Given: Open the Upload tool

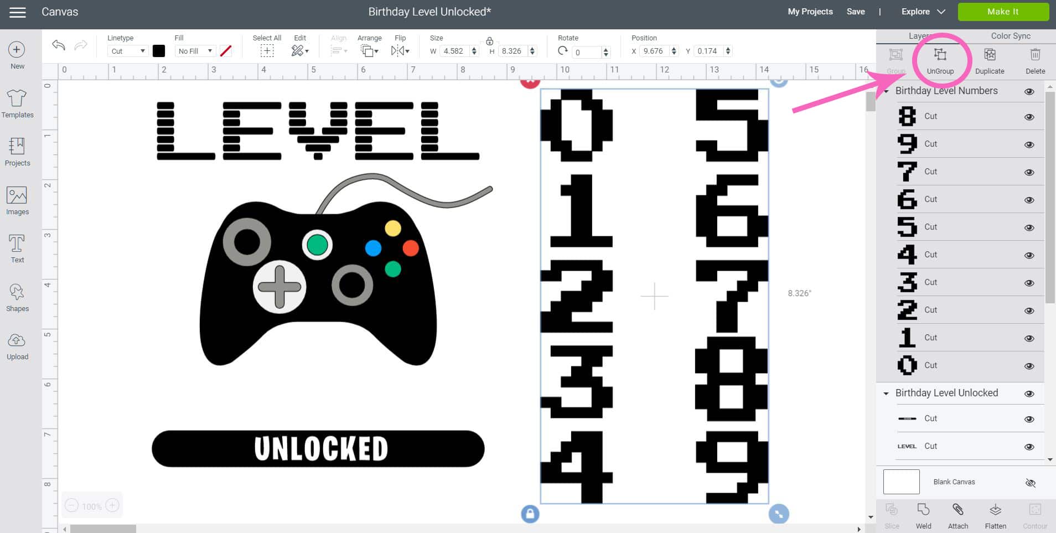Looking at the screenshot, I should [x=17, y=346].
